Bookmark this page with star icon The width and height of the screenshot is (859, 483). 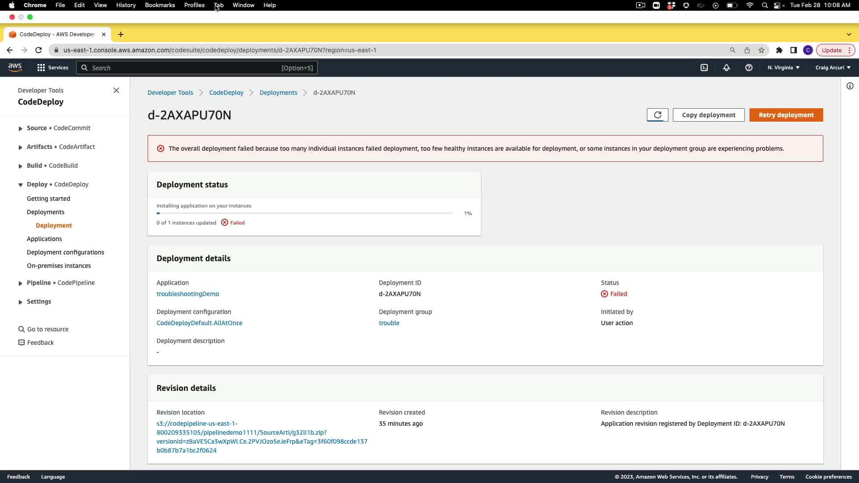click(761, 50)
